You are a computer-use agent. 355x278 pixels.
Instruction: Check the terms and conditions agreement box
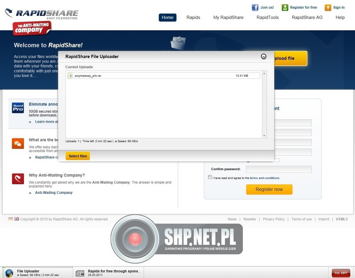(x=210, y=177)
